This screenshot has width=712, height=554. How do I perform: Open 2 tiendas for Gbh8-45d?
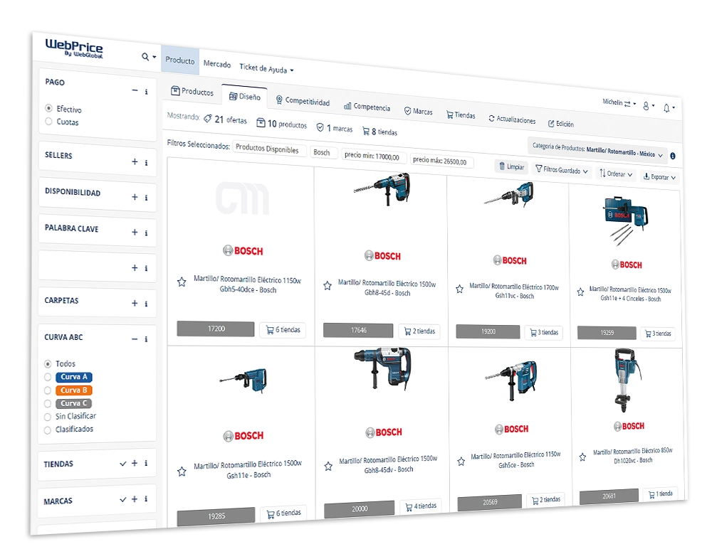click(x=419, y=331)
